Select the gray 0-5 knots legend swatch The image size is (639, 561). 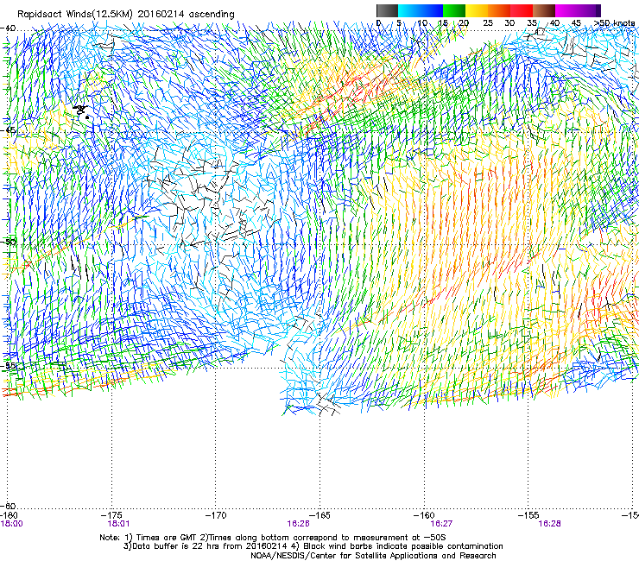click(387, 10)
